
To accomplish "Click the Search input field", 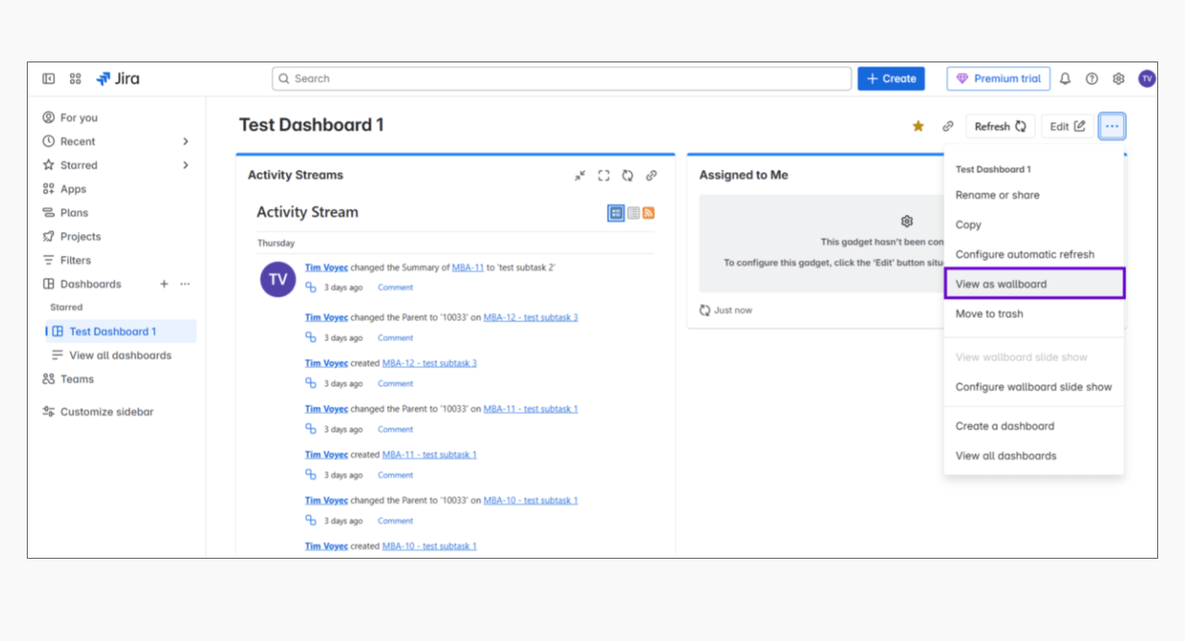I will pyautogui.click(x=561, y=79).
